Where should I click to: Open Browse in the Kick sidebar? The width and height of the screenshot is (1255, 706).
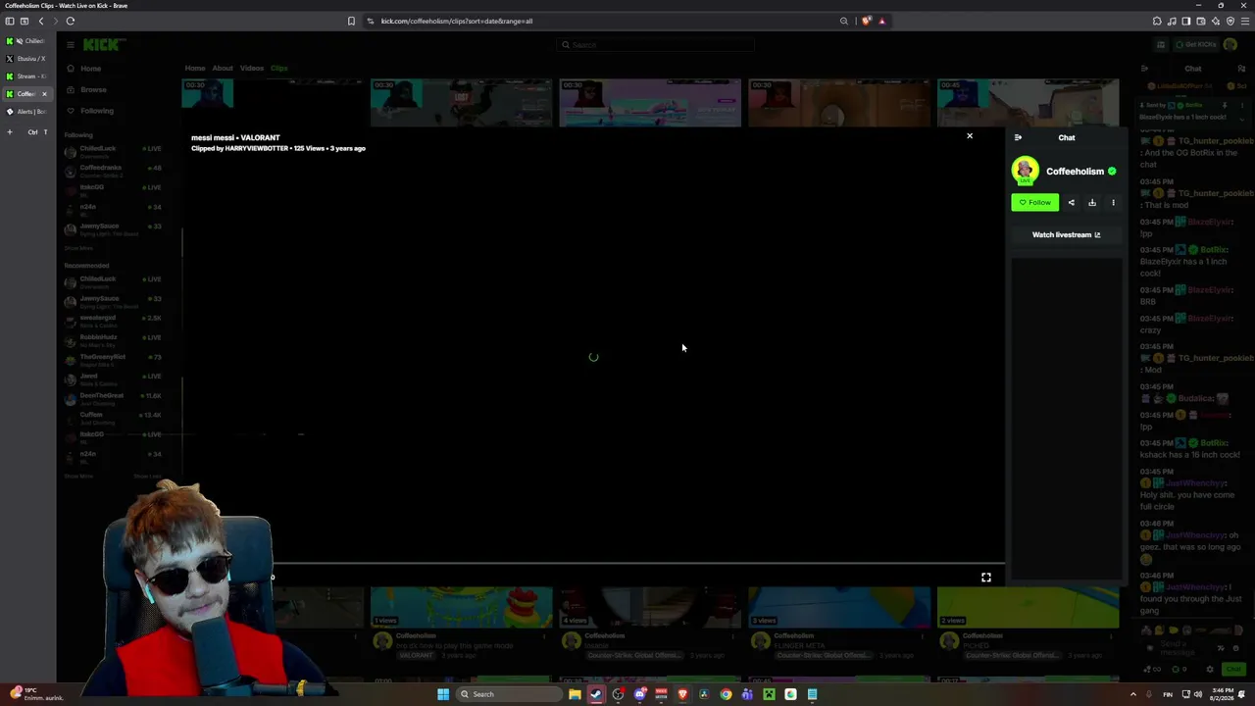click(93, 90)
